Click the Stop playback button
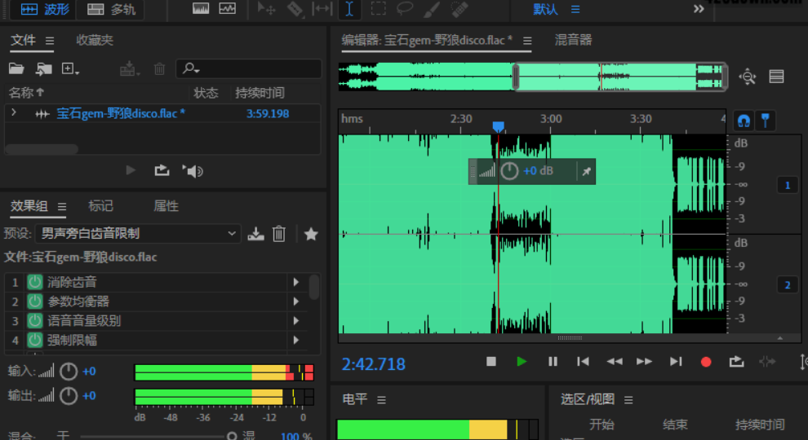This screenshot has height=440, width=808. [491, 362]
